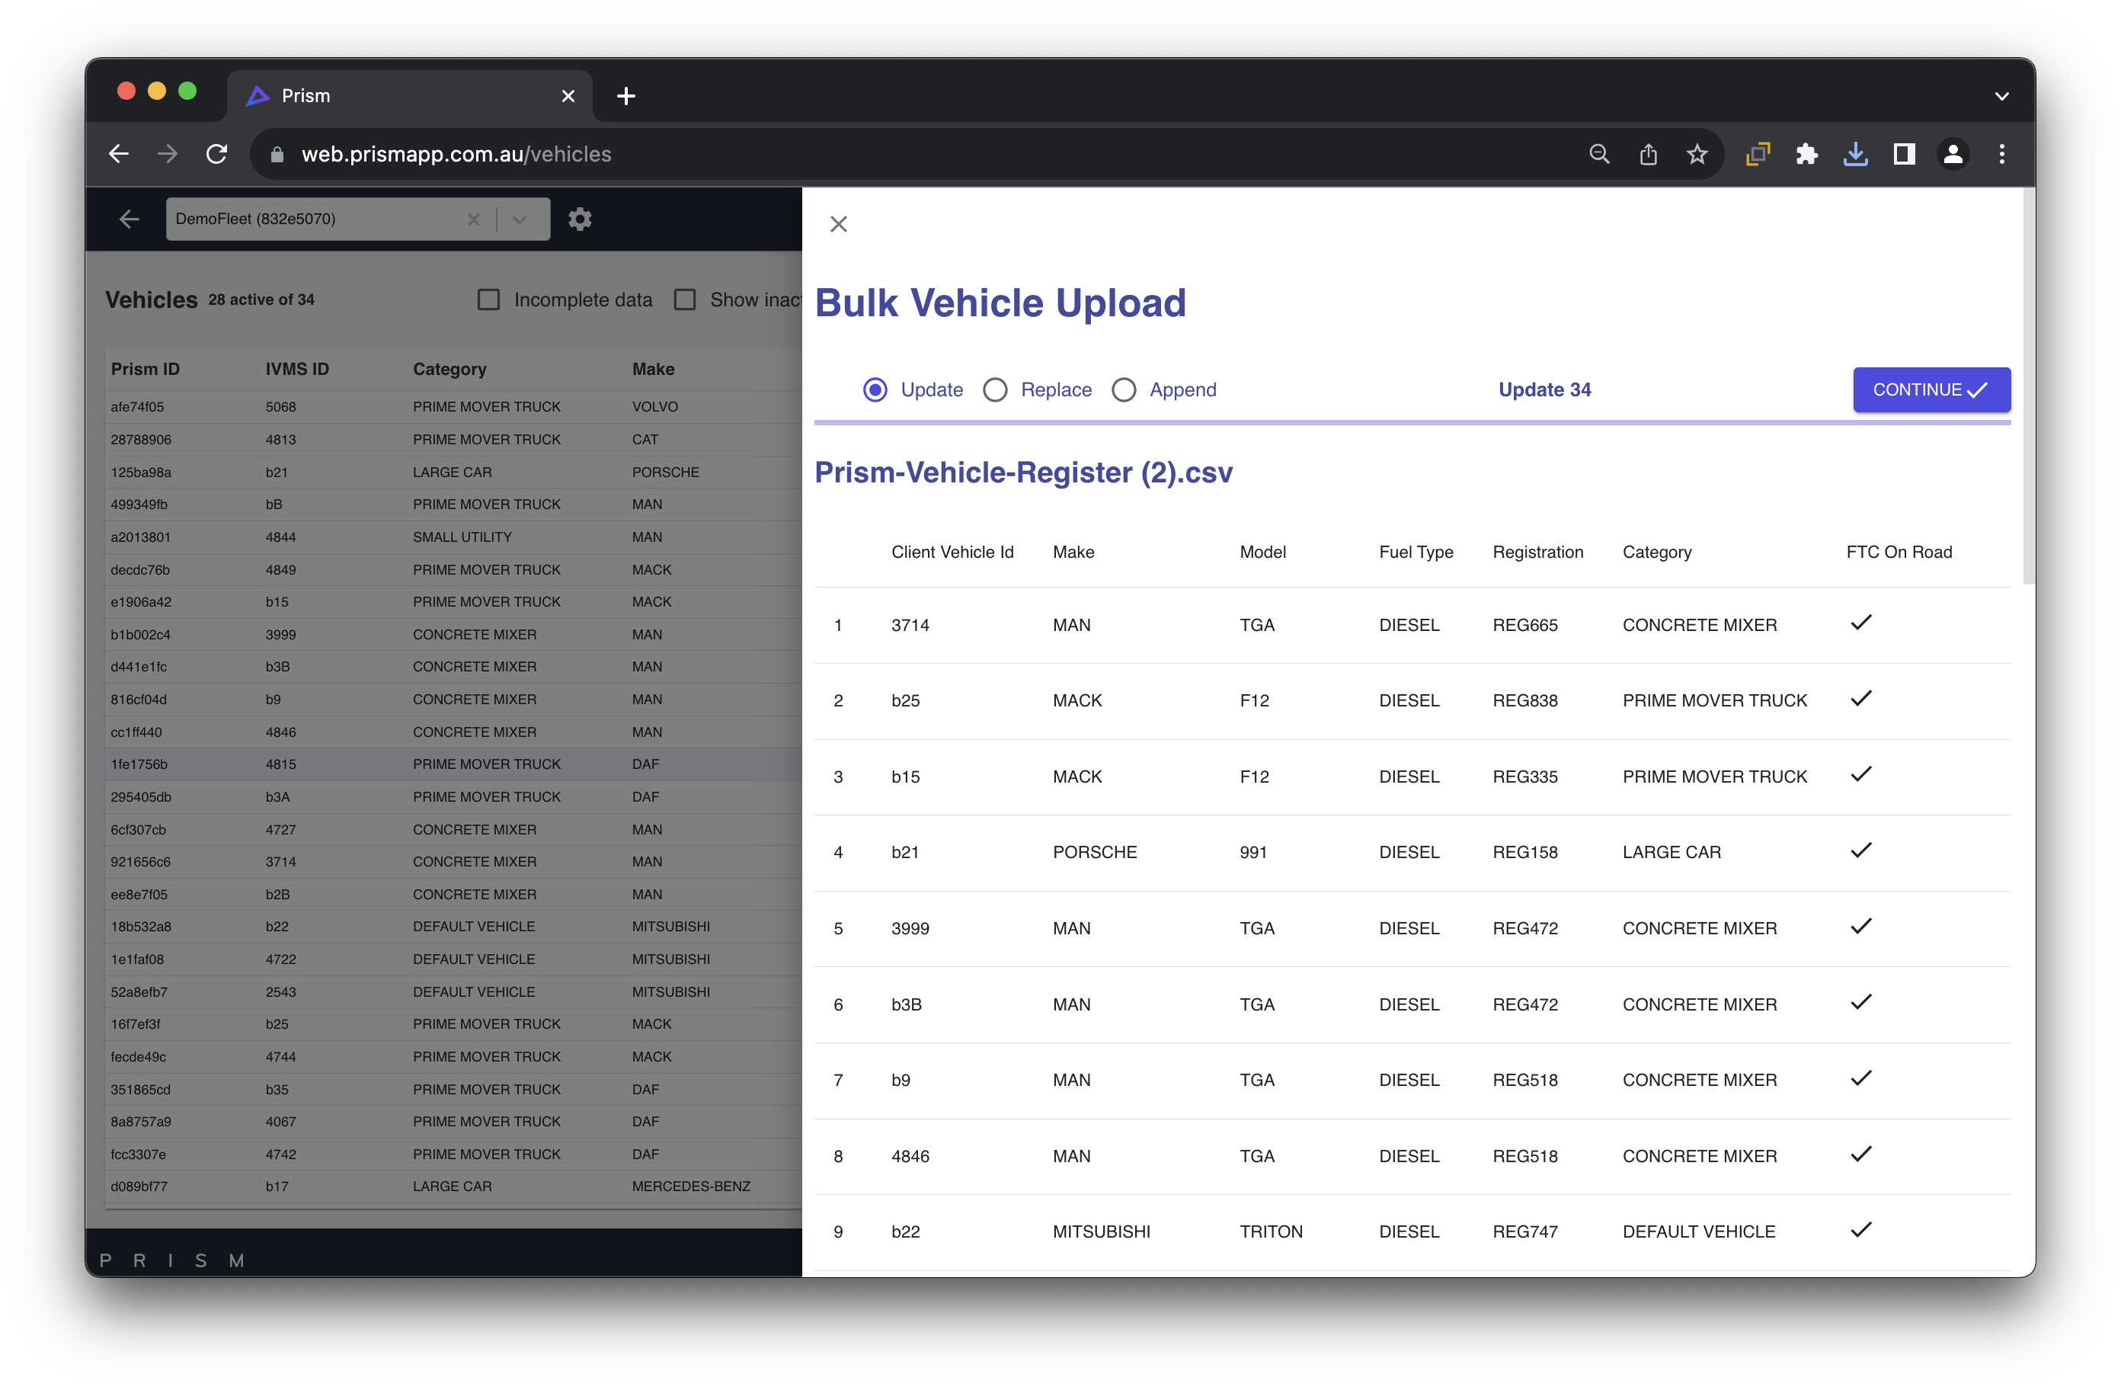Select the Replace radio option
This screenshot has width=2121, height=1390.
point(996,389)
